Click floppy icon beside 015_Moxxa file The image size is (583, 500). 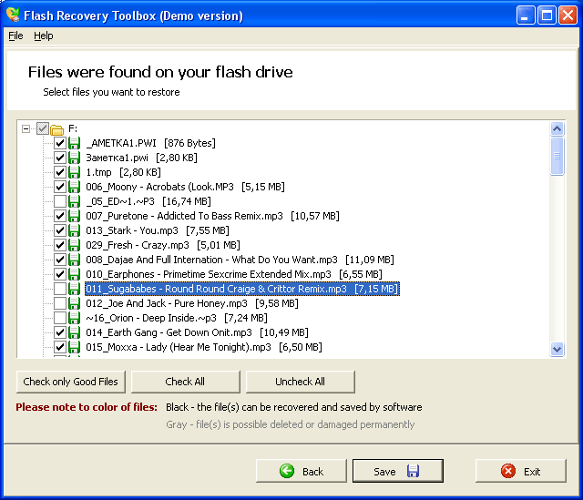click(x=75, y=347)
